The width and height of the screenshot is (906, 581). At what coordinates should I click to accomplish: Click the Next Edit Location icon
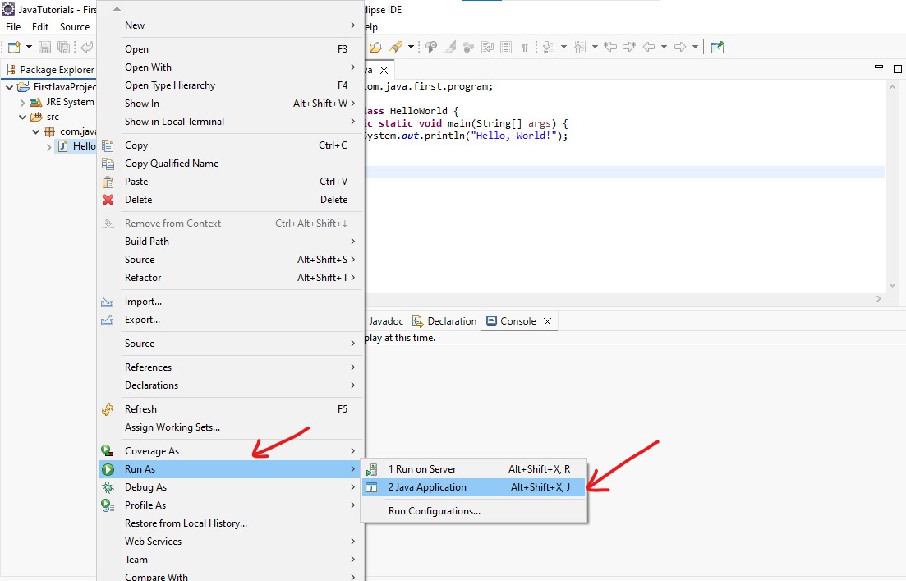(x=629, y=47)
